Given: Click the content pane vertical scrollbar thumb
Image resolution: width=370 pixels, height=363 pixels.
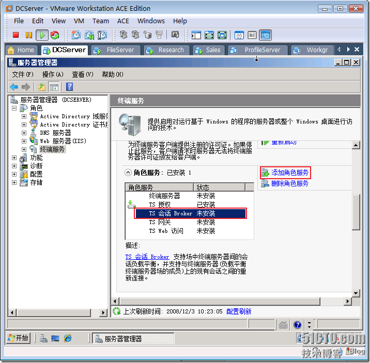Looking at the screenshot, I should 356,212.
